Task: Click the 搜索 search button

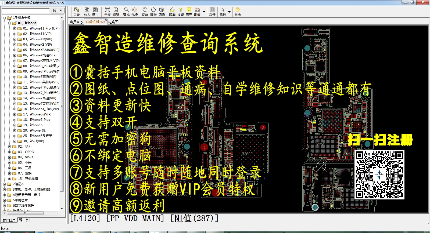Action: 58,10
